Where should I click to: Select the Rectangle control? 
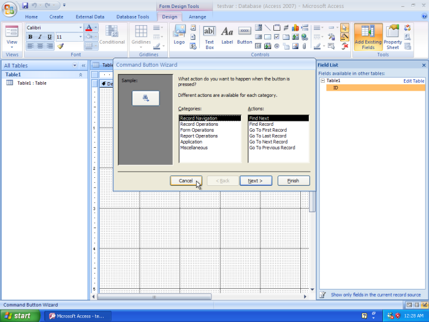(268, 37)
